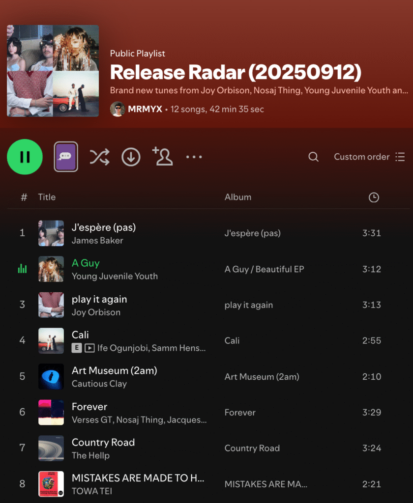Click Art Museum (2am) cover thumbnail

pyautogui.click(x=51, y=377)
